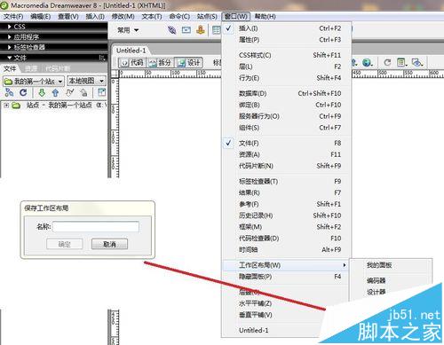The image size is (444, 345).
Task: Select 数据库(D) menu entry
Action: [286, 93]
